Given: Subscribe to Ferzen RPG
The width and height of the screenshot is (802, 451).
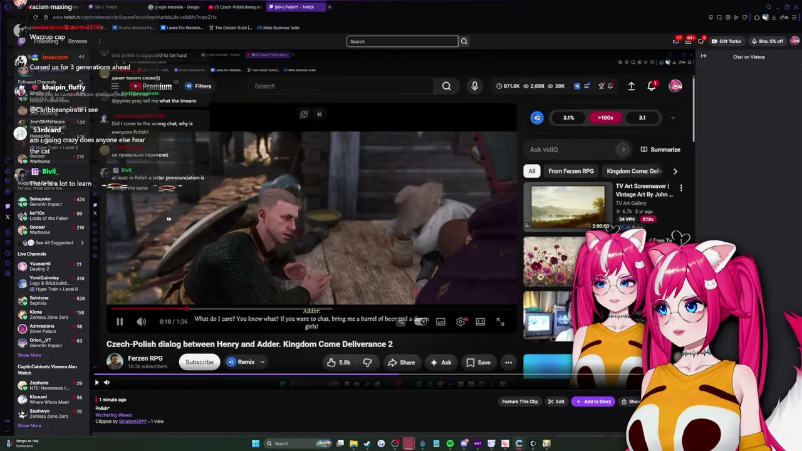Looking at the screenshot, I should (199, 362).
